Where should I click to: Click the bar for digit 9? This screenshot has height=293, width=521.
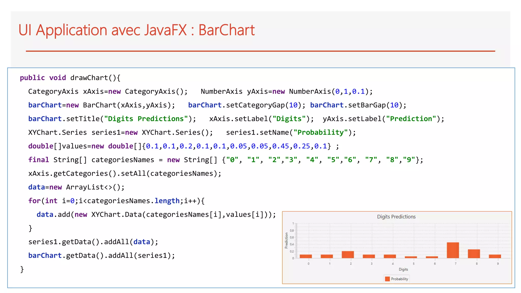(x=495, y=256)
